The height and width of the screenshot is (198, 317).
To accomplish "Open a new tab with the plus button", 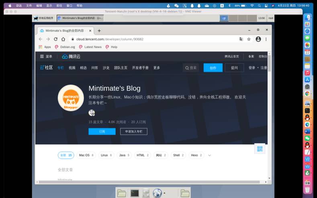I will click(99, 31).
